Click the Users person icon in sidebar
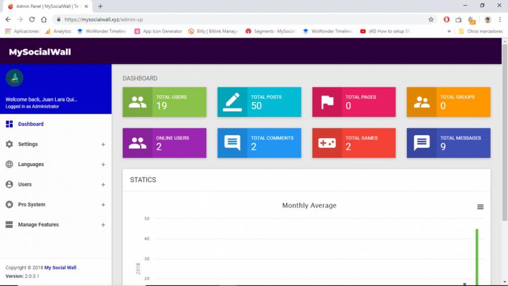This screenshot has height=286, width=508. tap(9, 184)
